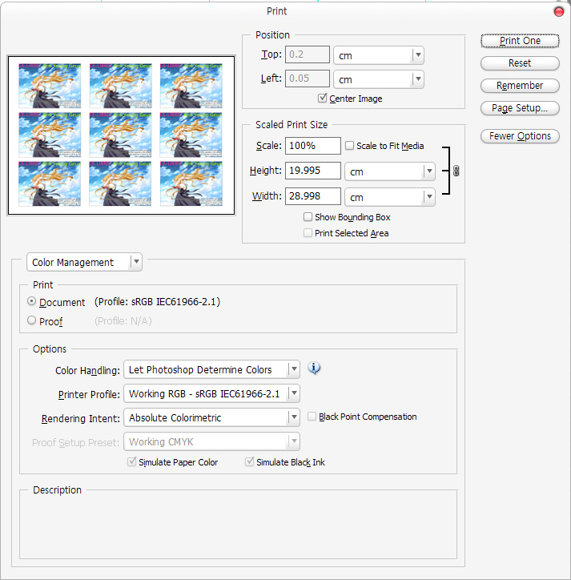Click the Height value field

tap(313, 171)
